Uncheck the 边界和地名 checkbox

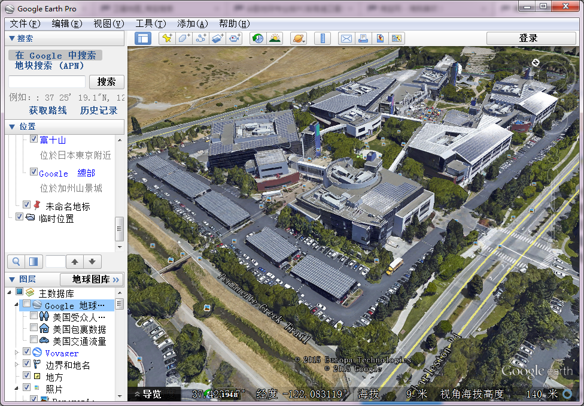point(26,363)
